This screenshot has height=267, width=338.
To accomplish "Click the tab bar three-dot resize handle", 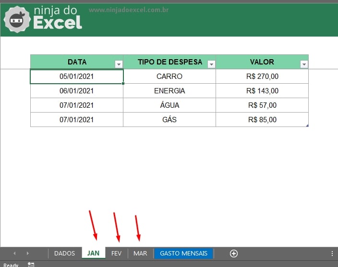I will click(x=332, y=254).
